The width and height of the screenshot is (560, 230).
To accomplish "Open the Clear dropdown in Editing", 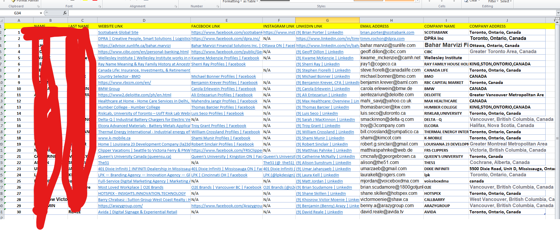I will [x=472, y=1].
